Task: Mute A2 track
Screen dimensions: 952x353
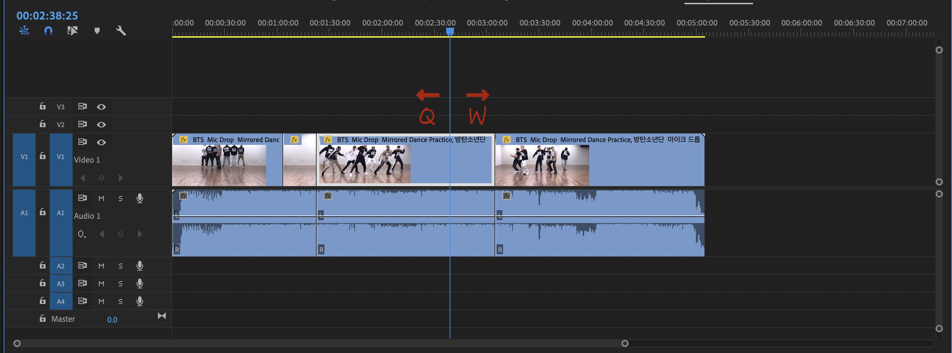Action: (x=101, y=266)
